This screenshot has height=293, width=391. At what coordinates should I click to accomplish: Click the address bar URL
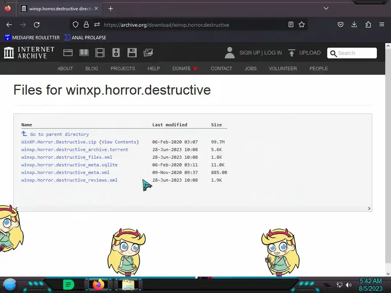(166, 25)
